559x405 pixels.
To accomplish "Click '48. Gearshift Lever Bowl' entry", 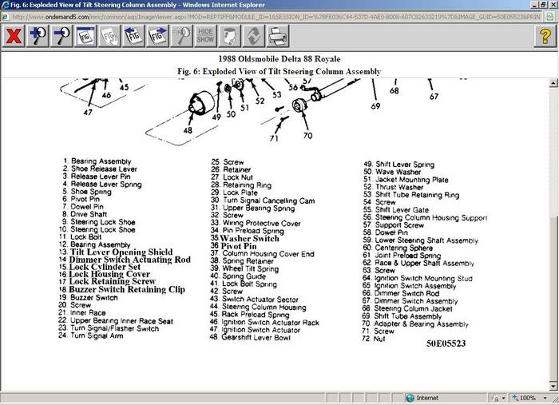I will pyautogui.click(x=250, y=337).
